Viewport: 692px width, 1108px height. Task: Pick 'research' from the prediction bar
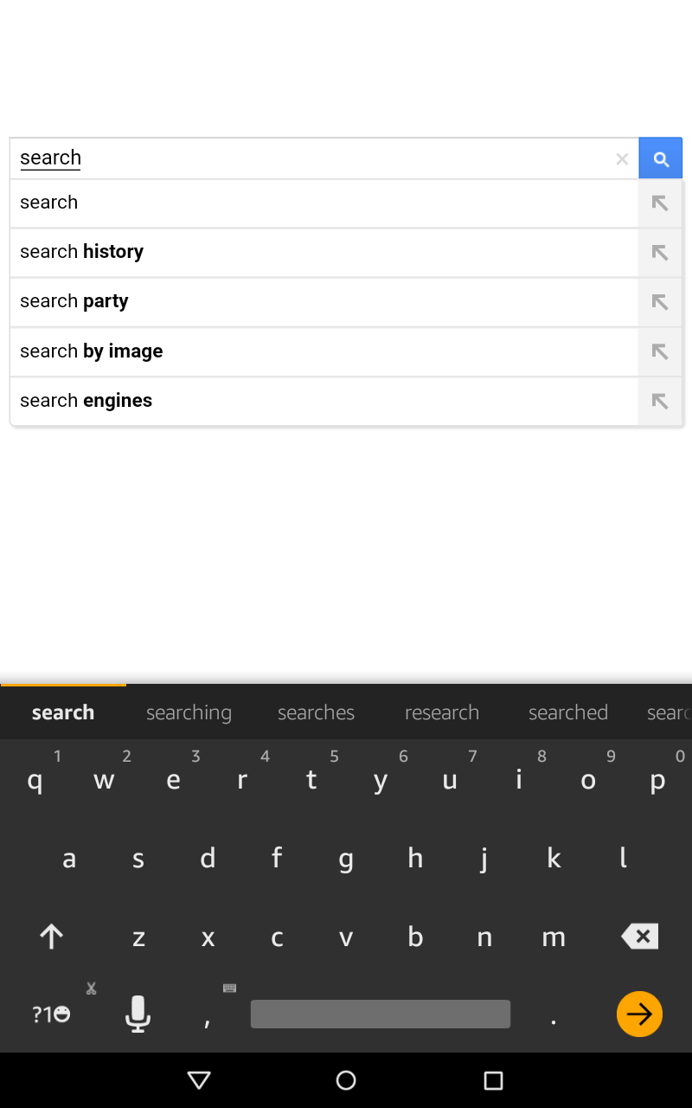[x=442, y=712]
